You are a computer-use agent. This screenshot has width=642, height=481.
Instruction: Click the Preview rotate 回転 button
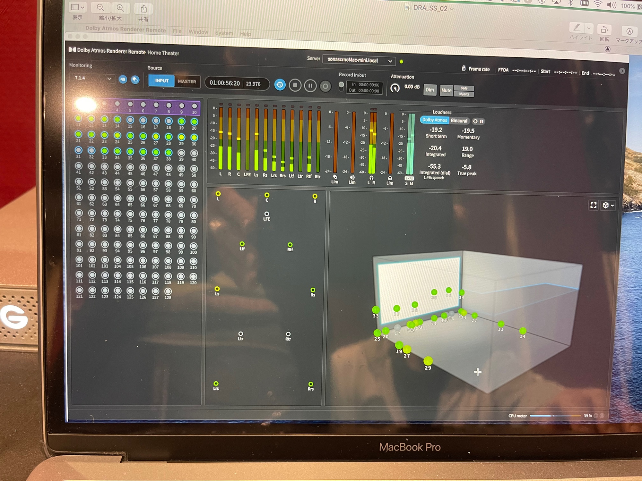coord(604,30)
